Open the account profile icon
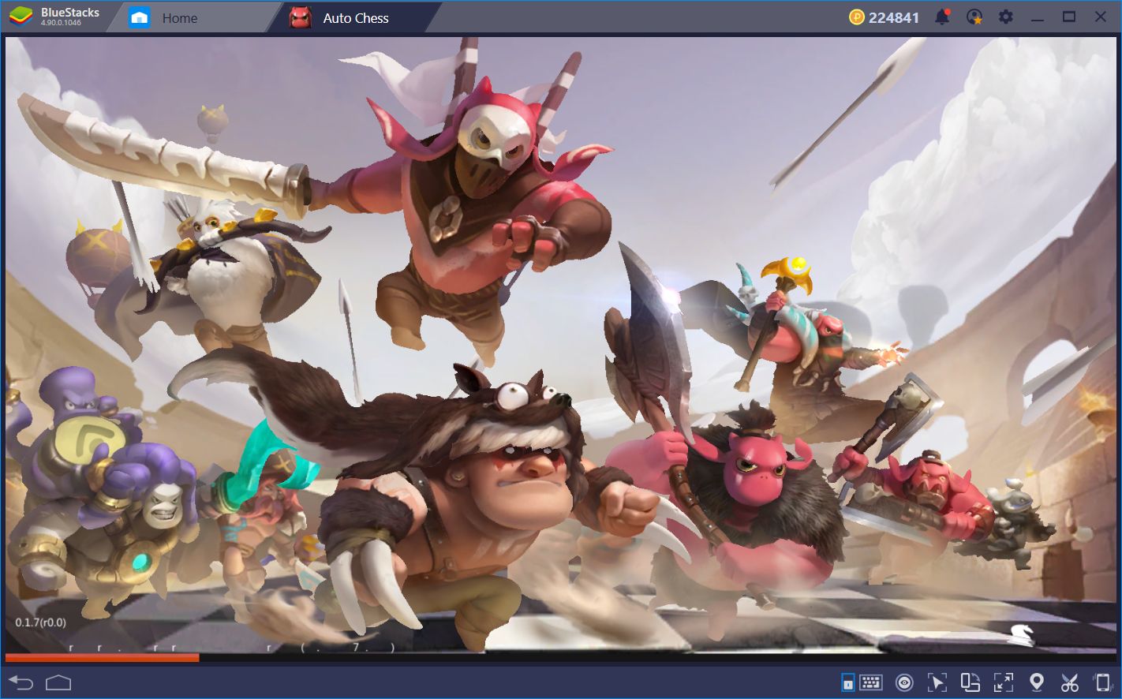The height and width of the screenshot is (699, 1122). click(x=974, y=17)
